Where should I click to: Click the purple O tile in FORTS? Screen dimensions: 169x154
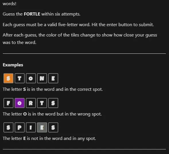pos(20,103)
